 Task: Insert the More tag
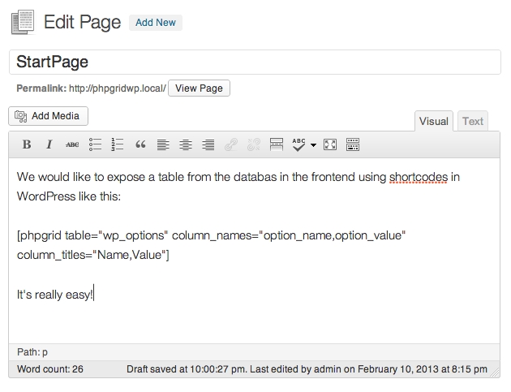[276, 145]
